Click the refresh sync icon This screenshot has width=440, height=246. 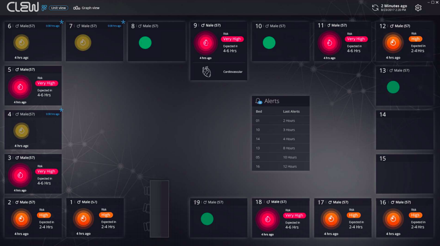point(375,8)
